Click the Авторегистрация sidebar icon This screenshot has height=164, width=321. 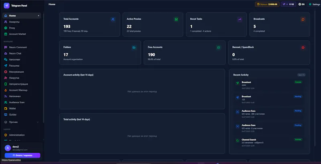[6, 84]
